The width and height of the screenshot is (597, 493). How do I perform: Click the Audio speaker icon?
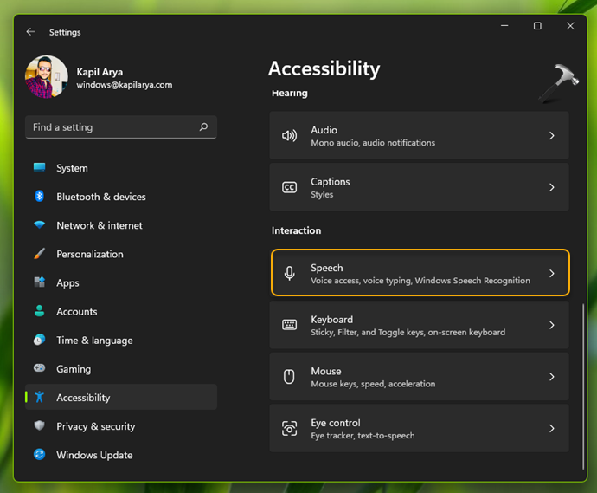(x=290, y=136)
